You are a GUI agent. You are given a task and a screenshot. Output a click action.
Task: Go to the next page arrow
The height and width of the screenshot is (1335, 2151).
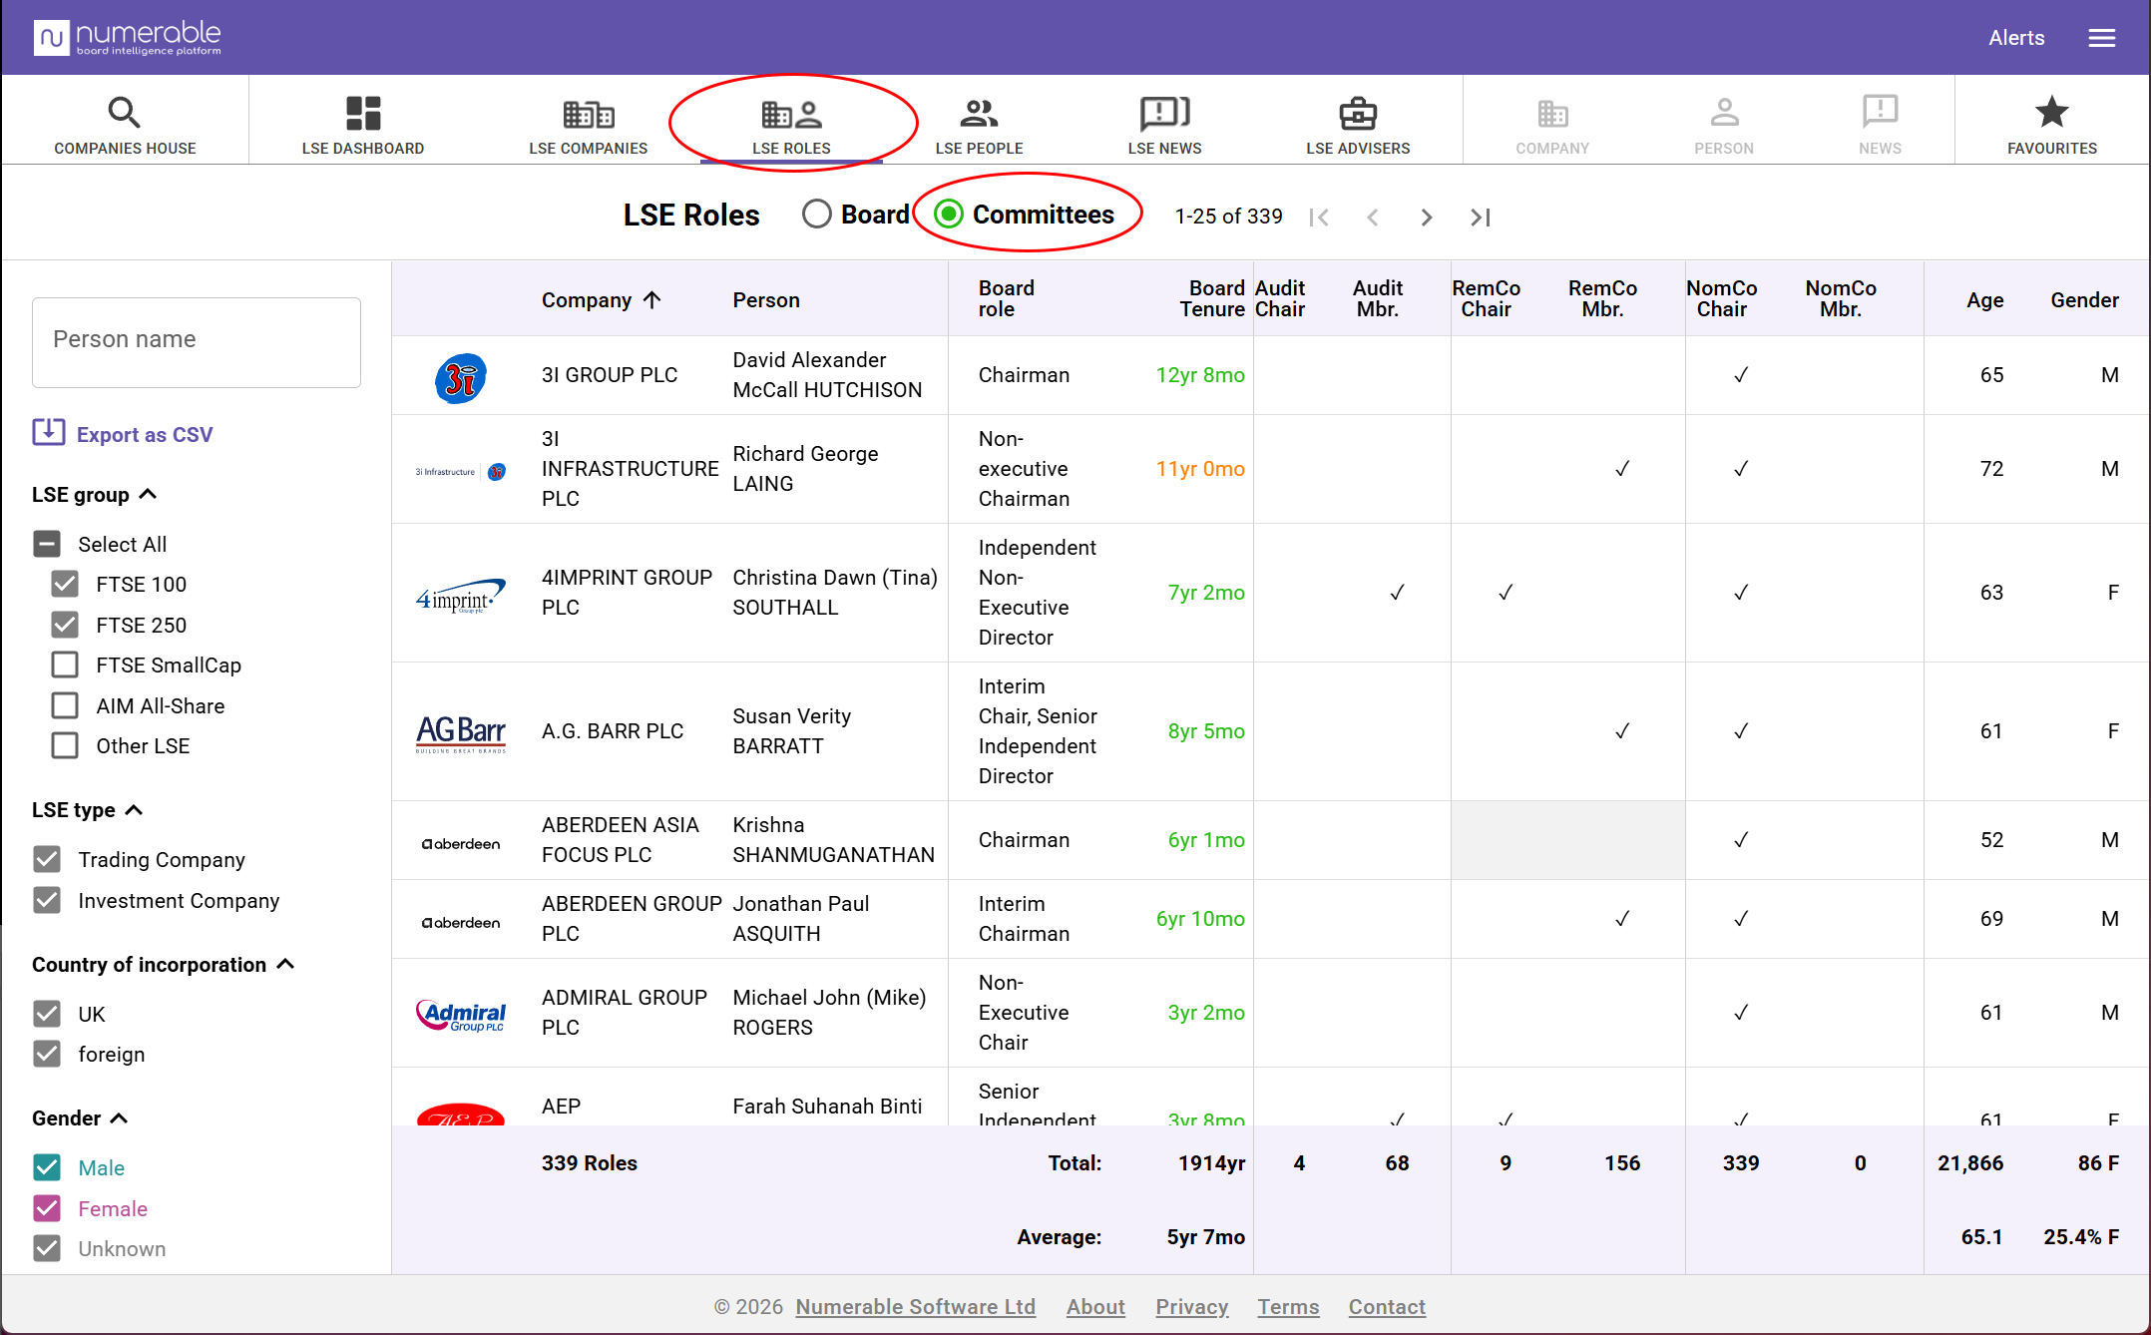(1427, 217)
